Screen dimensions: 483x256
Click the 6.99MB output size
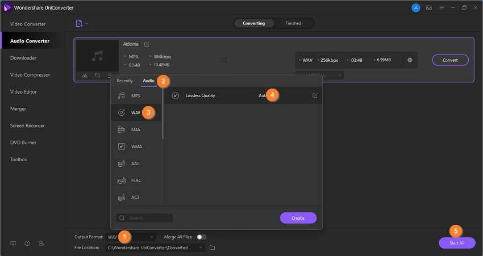tap(384, 60)
